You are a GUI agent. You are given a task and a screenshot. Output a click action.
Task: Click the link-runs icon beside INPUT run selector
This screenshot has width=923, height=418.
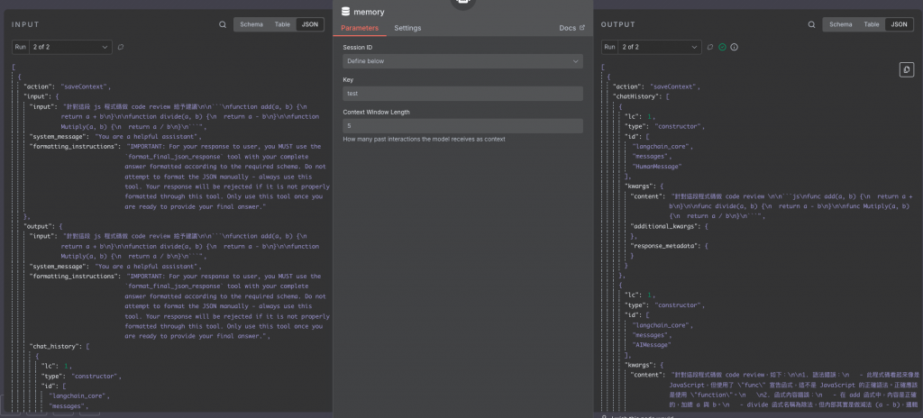pyautogui.click(x=121, y=47)
